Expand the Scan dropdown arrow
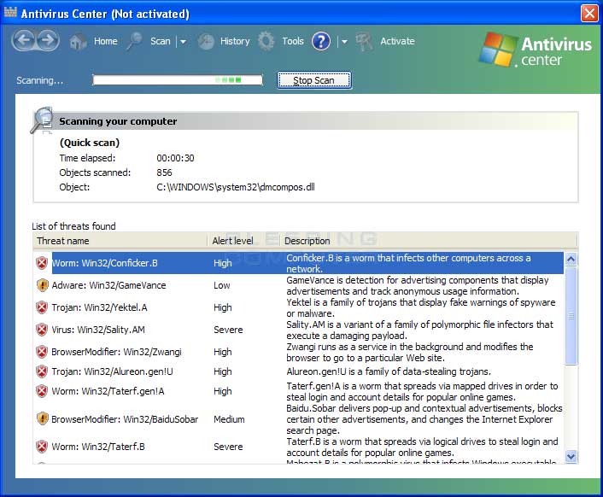 click(183, 42)
